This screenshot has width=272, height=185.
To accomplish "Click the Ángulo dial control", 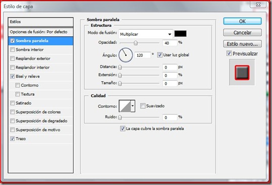I will [126, 55].
